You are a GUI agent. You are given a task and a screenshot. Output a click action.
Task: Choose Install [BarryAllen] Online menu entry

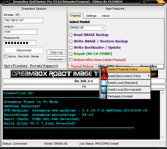(126, 76)
